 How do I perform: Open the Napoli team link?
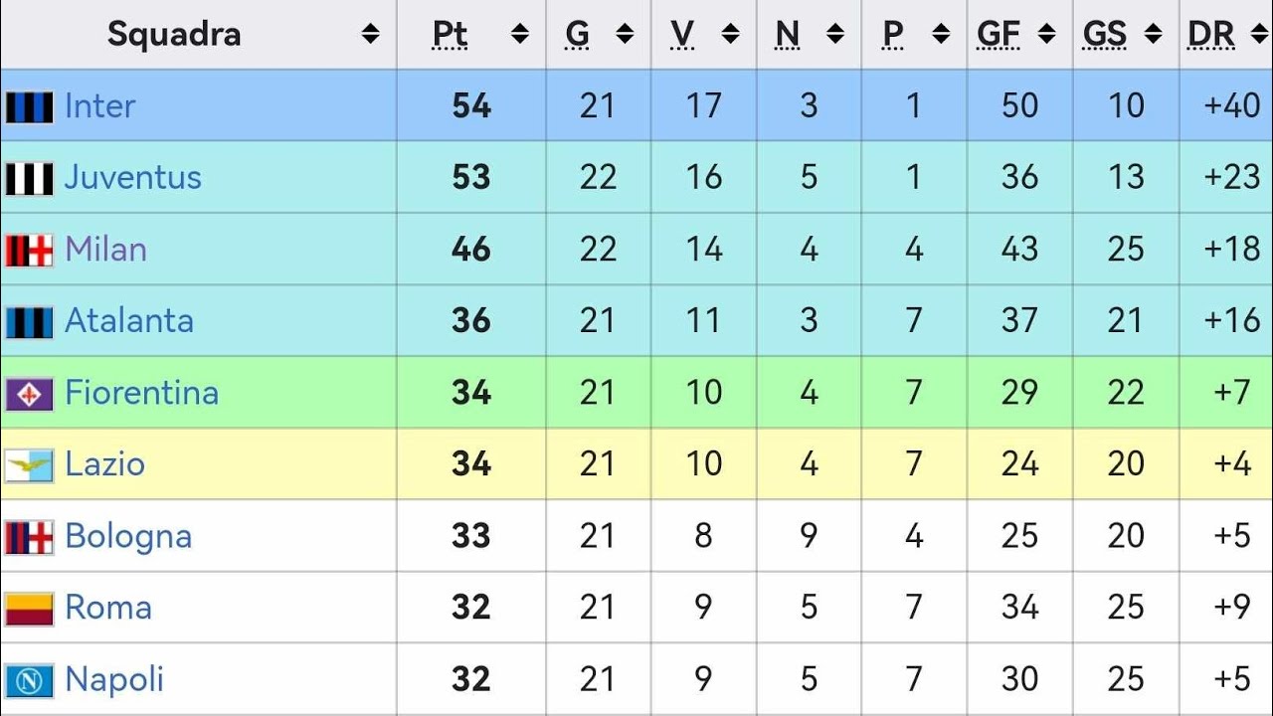pyautogui.click(x=114, y=679)
